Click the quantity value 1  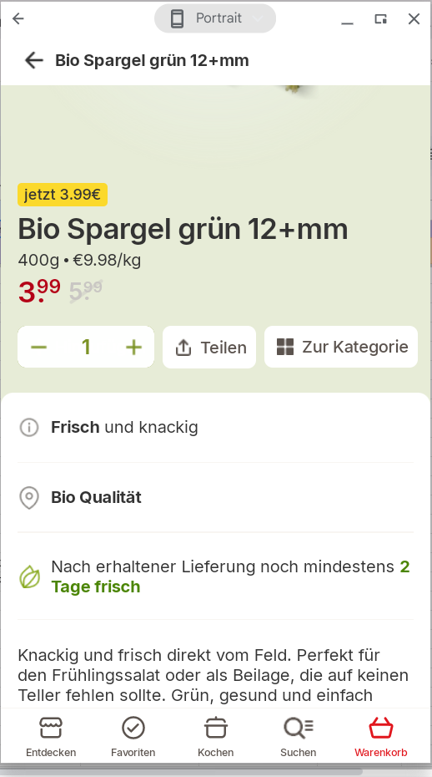(x=86, y=347)
